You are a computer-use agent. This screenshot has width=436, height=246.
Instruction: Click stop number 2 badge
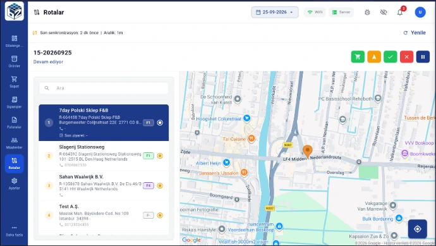pos(49,156)
